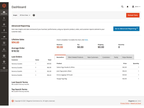
Task: Switch to the Customers tab
Action: pos(106,57)
